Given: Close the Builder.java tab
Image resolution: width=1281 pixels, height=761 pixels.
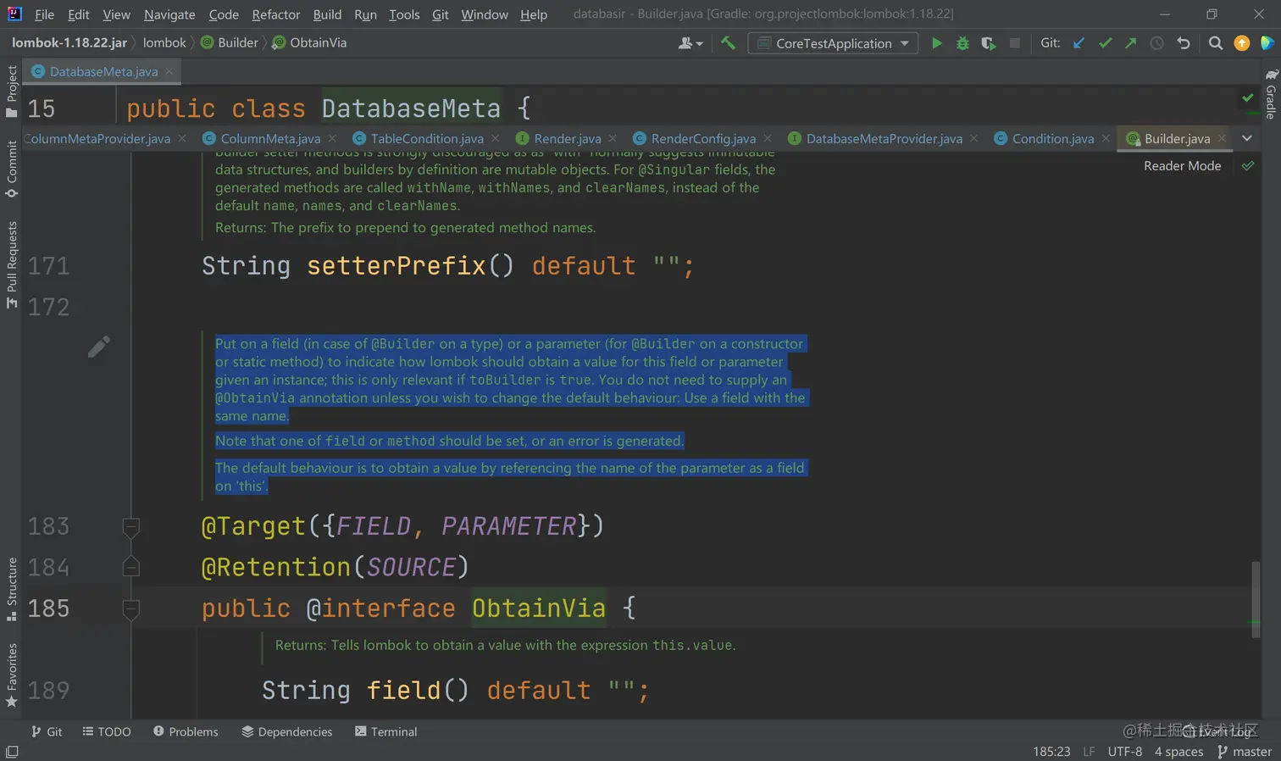Looking at the screenshot, I should pos(1222,138).
